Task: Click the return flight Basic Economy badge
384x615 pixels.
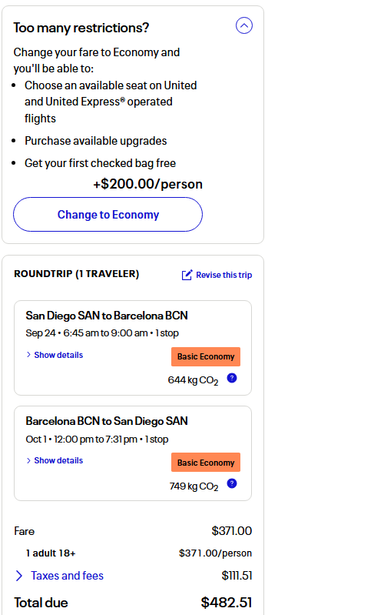Action: pos(206,463)
